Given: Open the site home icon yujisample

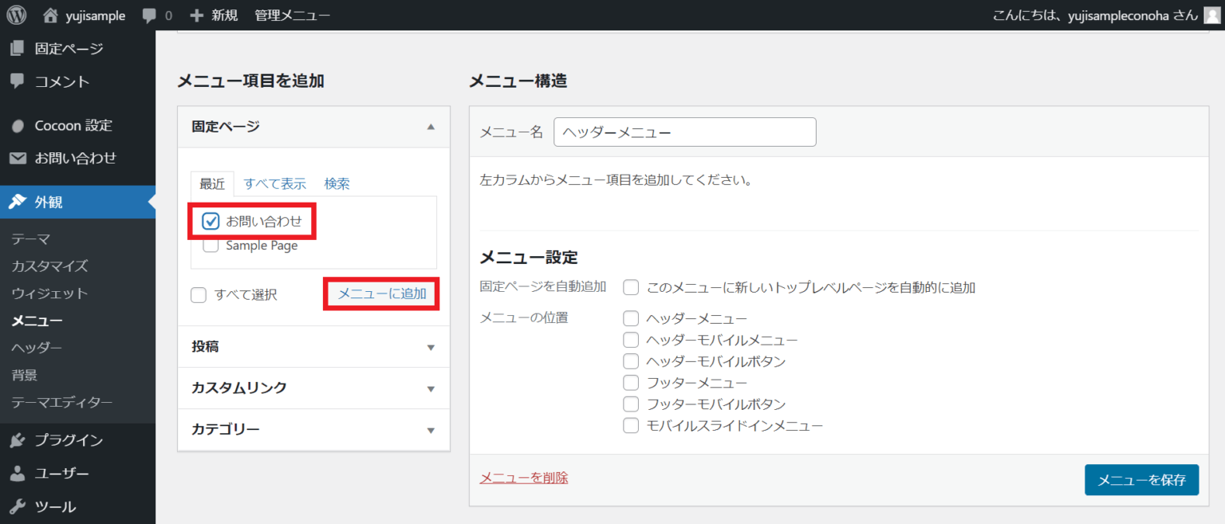Looking at the screenshot, I should pyautogui.click(x=51, y=15).
